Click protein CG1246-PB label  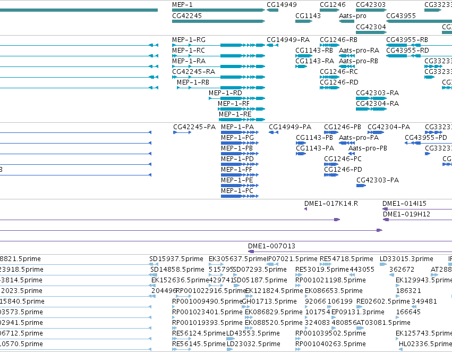343,127
